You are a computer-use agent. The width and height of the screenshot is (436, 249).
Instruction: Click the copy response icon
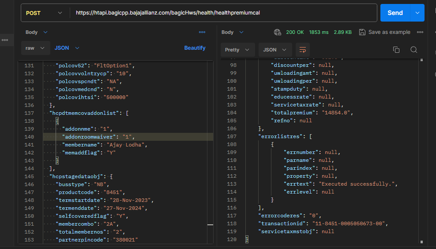tap(396, 50)
